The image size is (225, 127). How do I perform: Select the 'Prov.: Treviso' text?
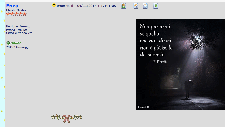point(16,30)
